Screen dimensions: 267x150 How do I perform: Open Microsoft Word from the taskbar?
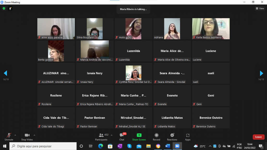pos(167,146)
